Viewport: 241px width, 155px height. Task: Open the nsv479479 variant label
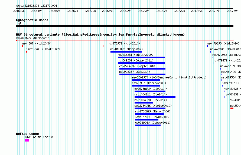point(227,60)
